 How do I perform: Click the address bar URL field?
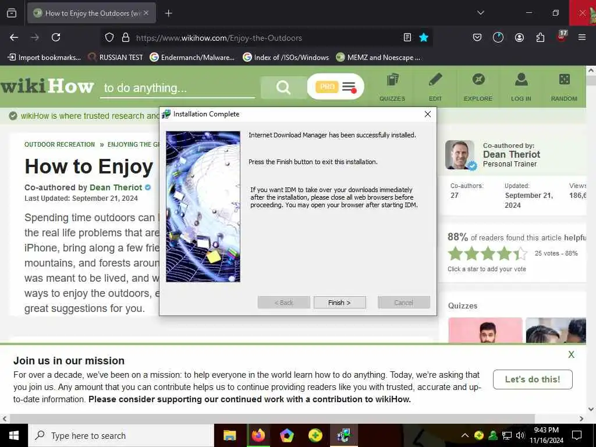[x=266, y=38]
